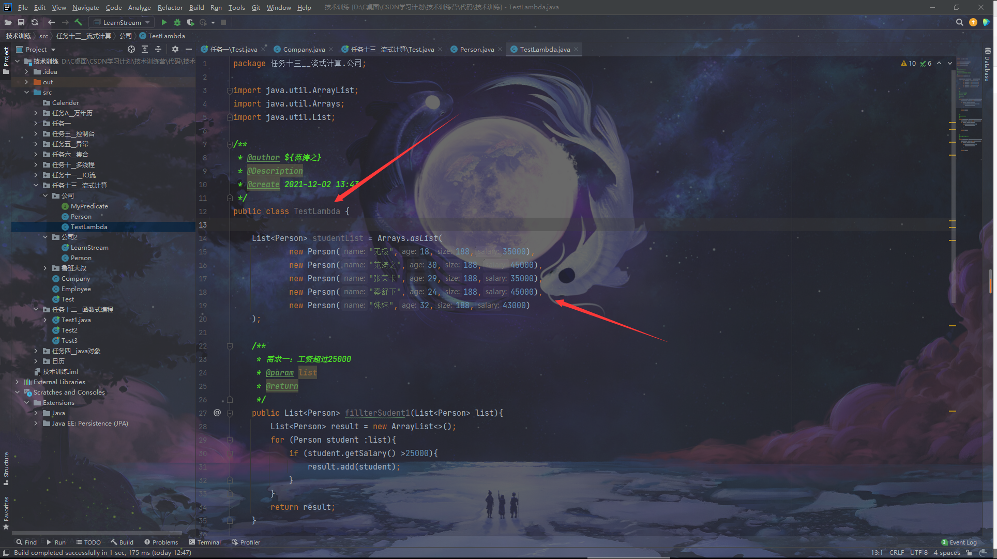
Task: Open the Event Log
Action: (959, 542)
